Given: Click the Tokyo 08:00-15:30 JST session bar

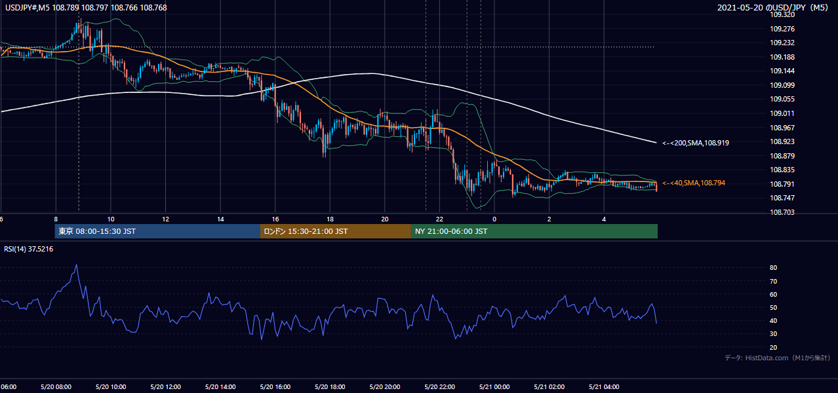Looking at the screenshot, I should (x=157, y=231).
